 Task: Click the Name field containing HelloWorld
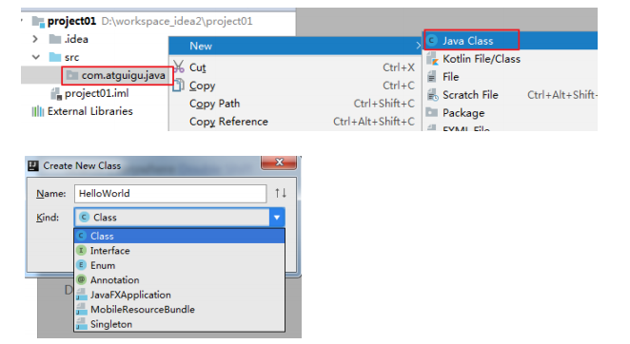pyautogui.click(x=170, y=194)
